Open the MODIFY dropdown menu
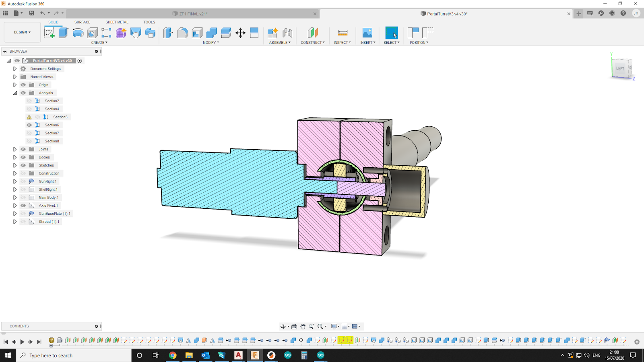The height and width of the screenshot is (362, 644). click(211, 43)
